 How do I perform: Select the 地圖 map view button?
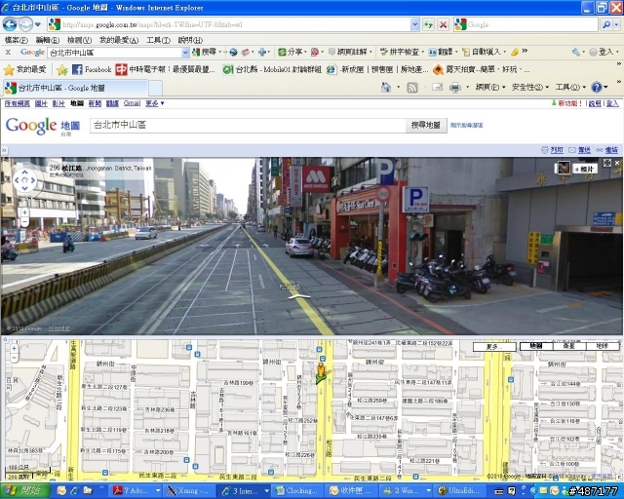536,347
